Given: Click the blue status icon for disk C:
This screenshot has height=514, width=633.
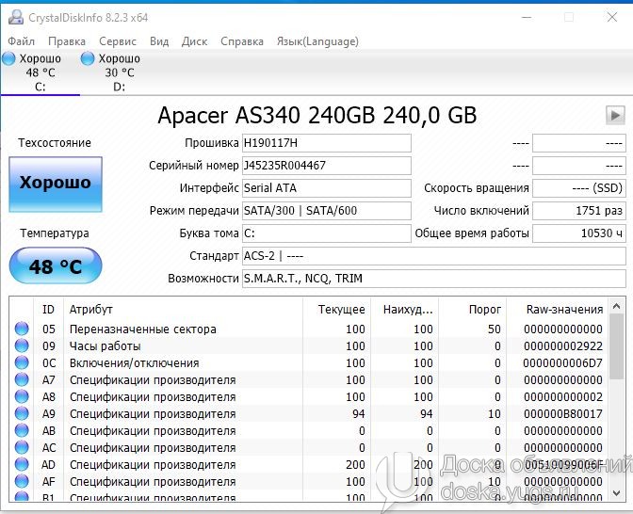Looking at the screenshot, I should [x=8, y=58].
